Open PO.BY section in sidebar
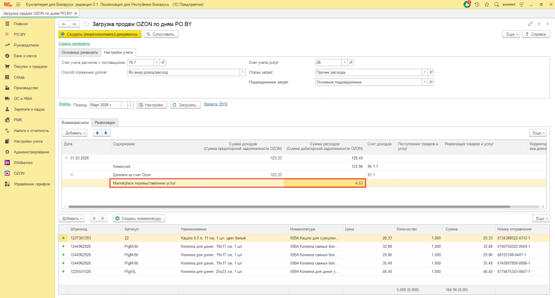 point(20,34)
